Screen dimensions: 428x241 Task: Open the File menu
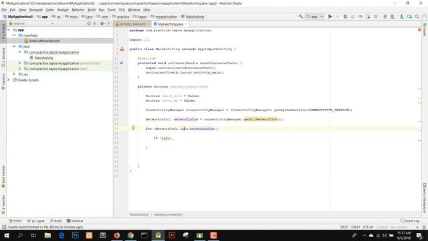(x=4, y=10)
